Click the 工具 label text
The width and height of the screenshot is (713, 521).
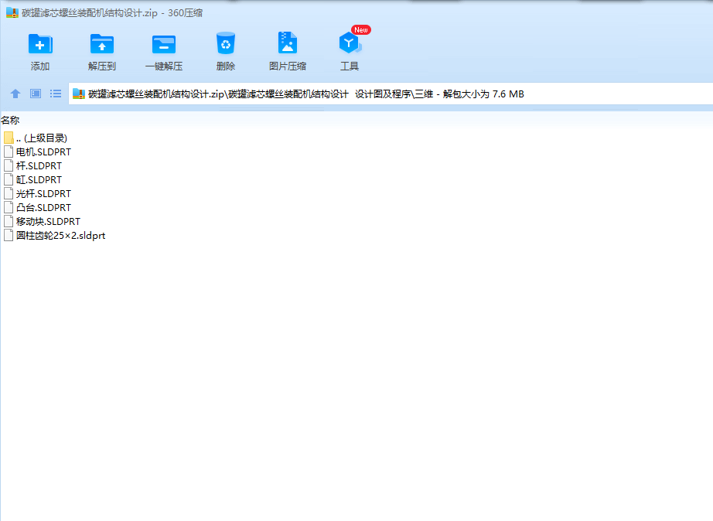point(350,66)
